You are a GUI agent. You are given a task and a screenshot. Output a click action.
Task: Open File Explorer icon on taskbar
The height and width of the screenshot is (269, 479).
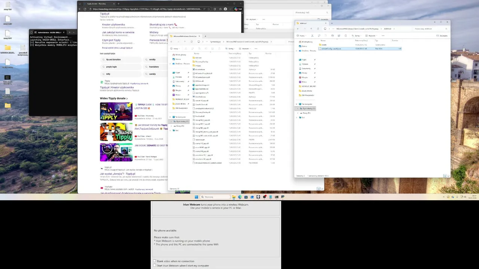point(234,197)
